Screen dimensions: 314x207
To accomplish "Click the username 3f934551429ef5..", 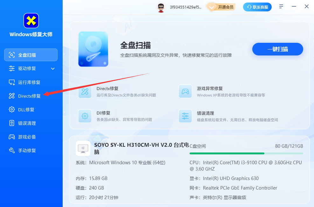I will point(186,7).
